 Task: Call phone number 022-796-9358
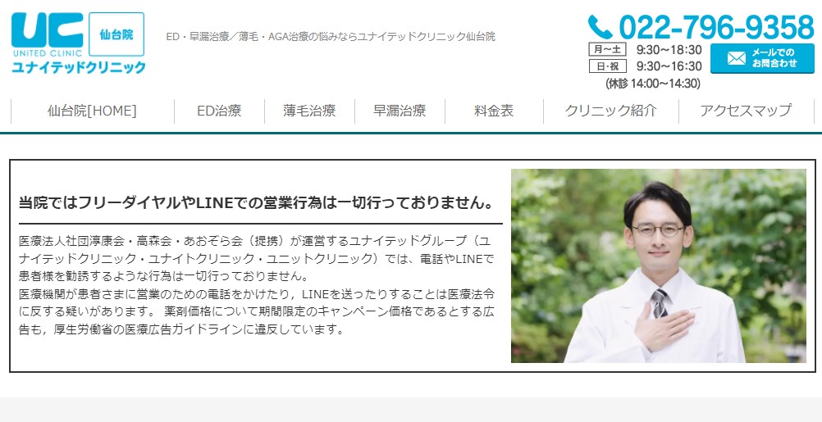[x=716, y=27]
